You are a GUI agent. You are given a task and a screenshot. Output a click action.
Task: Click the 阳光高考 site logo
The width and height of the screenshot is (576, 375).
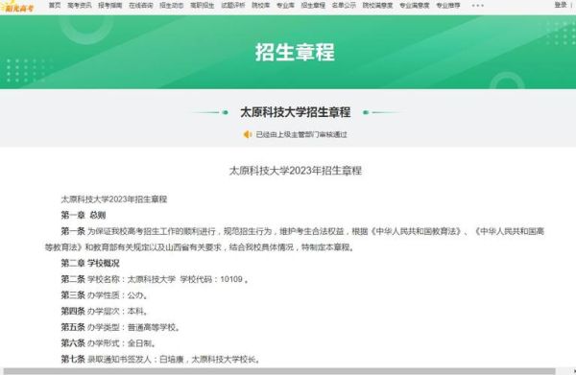click(17, 7)
